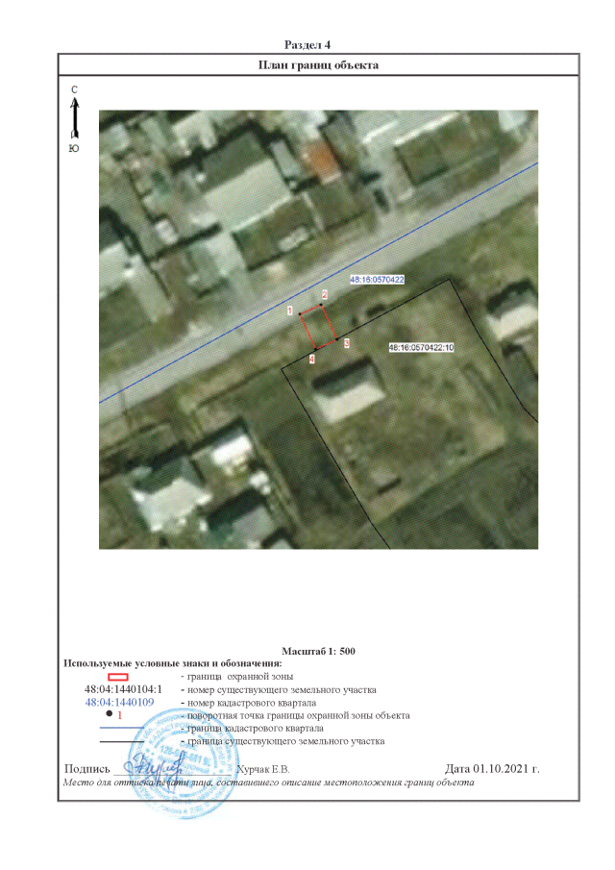Click "номер кадастрового квартала" legend text
The height and width of the screenshot is (870, 615).
[x=252, y=703]
